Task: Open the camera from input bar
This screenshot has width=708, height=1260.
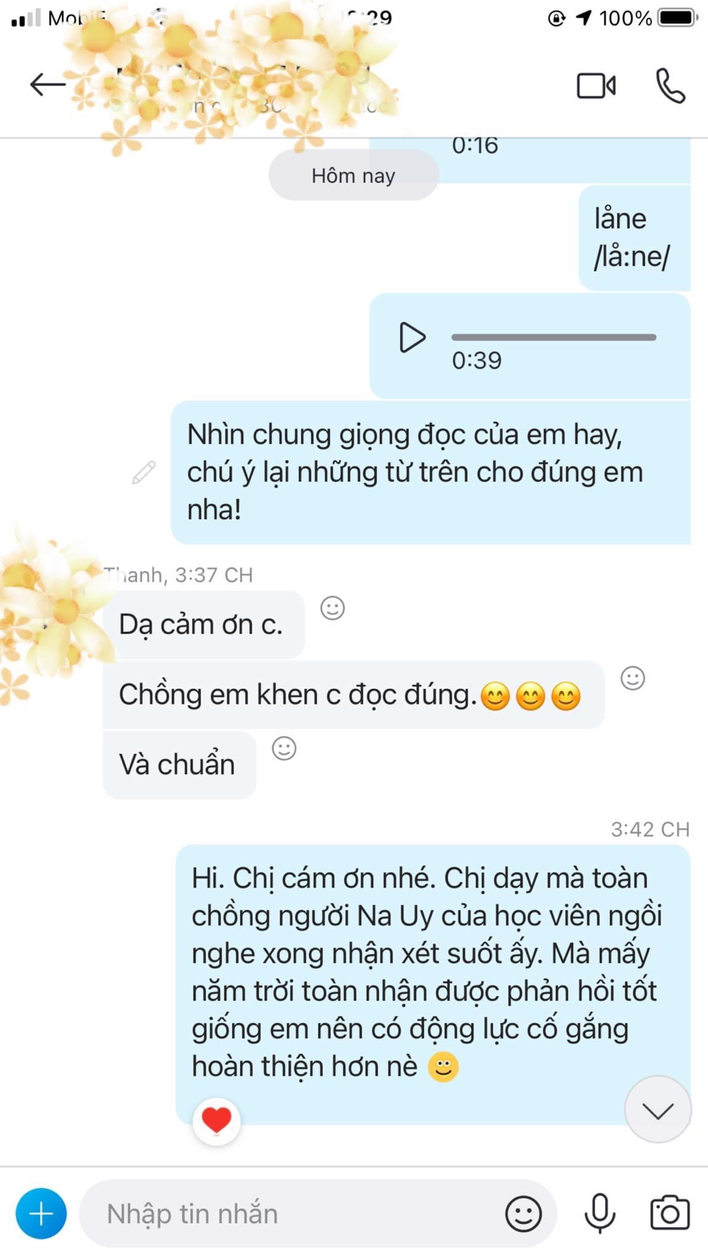Action: point(670,1213)
